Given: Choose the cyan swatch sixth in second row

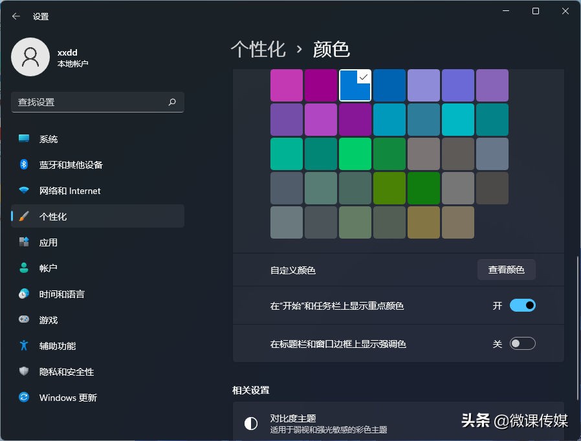Looking at the screenshot, I should click(x=458, y=120).
